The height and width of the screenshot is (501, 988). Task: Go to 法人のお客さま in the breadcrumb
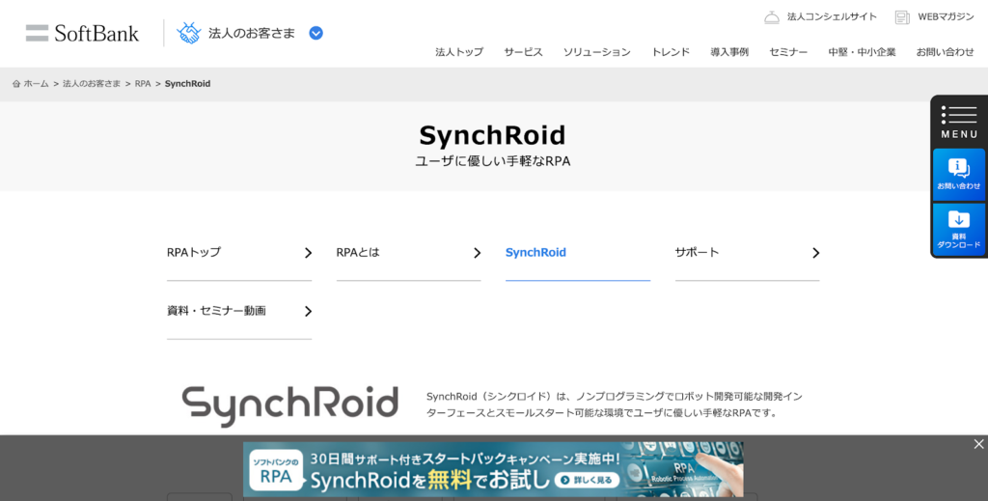[92, 84]
